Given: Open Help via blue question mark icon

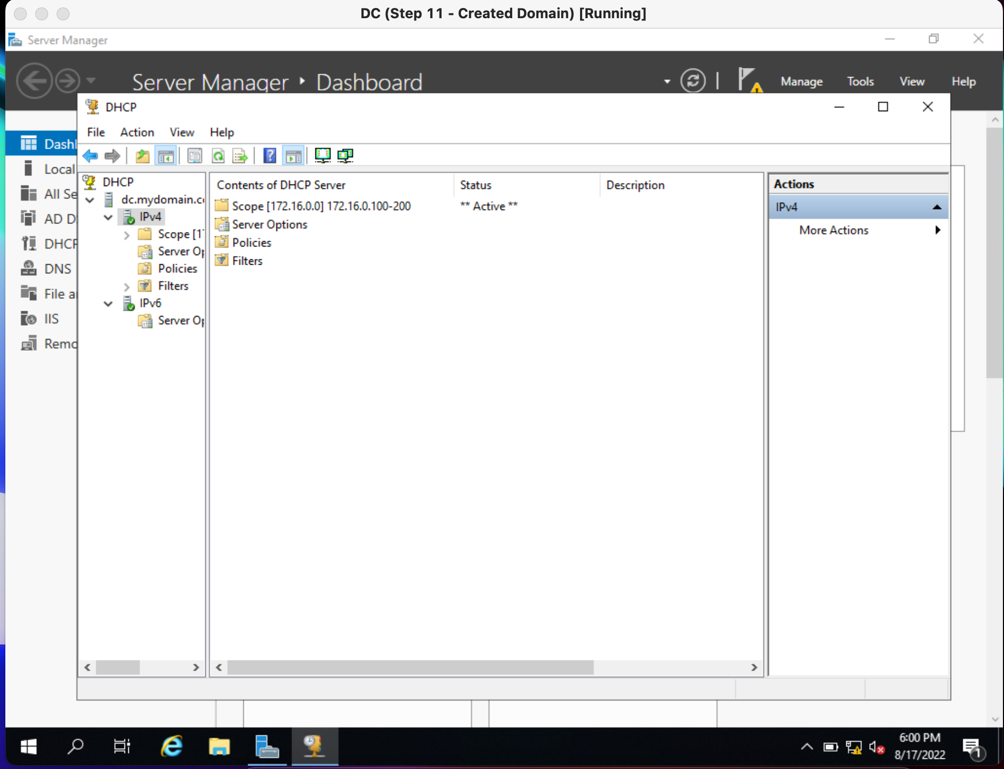Looking at the screenshot, I should pyautogui.click(x=270, y=156).
